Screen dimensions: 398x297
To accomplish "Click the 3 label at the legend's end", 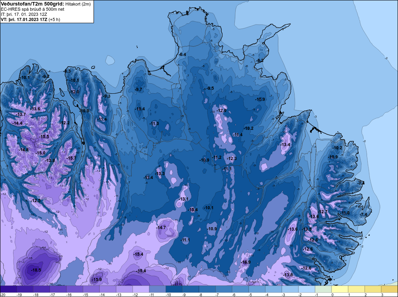I will click(x=382, y=295).
